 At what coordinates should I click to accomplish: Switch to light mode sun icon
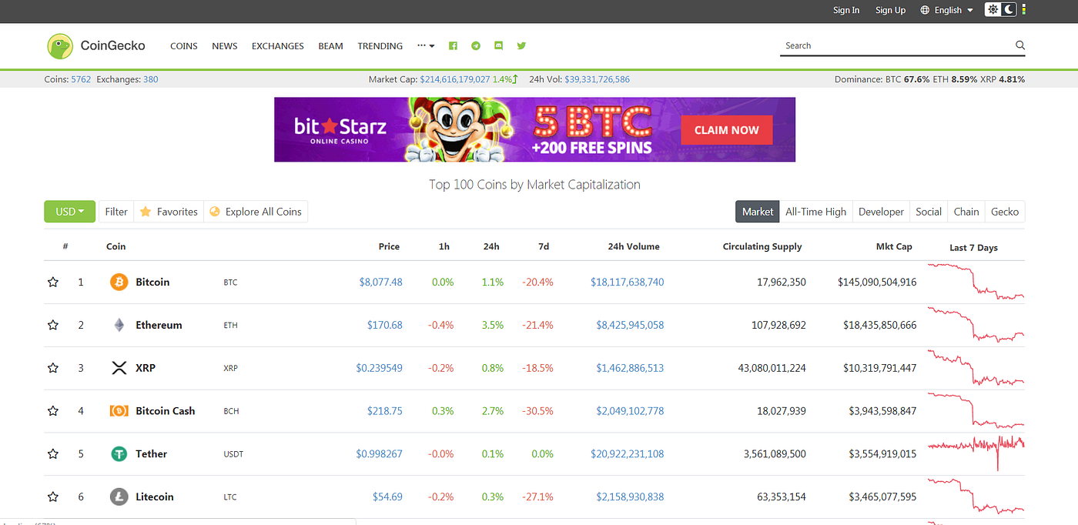tap(993, 10)
